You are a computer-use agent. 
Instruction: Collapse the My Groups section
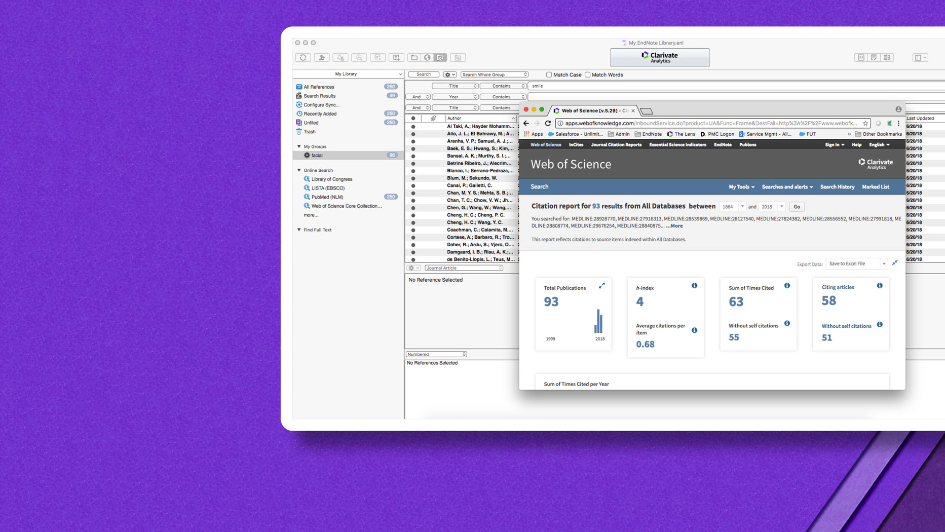pos(299,146)
